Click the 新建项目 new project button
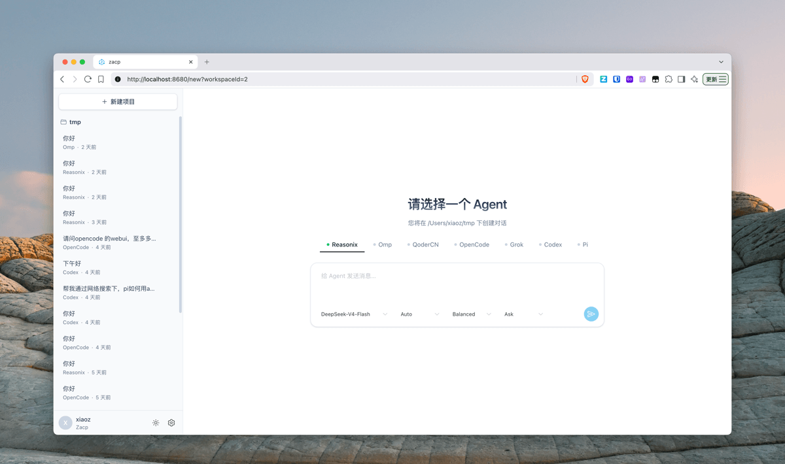Image resolution: width=785 pixels, height=464 pixels. point(118,102)
